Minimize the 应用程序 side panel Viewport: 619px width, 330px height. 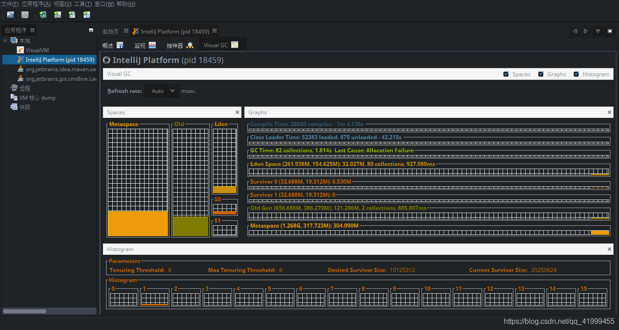(91, 30)
